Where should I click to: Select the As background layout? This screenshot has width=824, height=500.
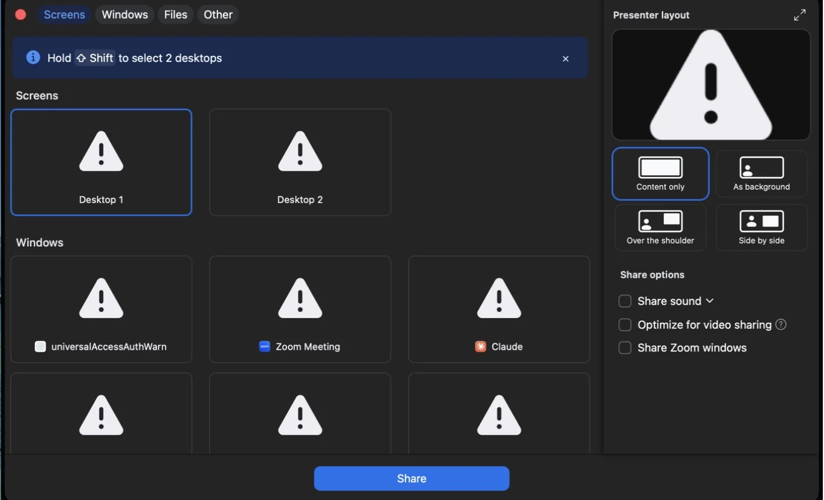762,173
